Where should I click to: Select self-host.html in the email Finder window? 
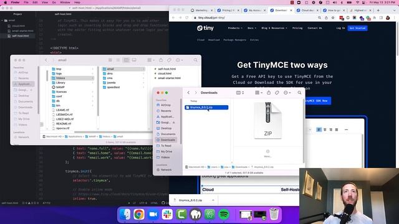point(166,69)
